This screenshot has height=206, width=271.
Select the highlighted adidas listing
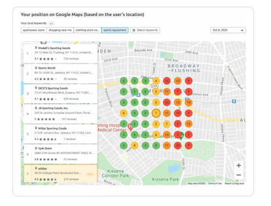point(61,174)
